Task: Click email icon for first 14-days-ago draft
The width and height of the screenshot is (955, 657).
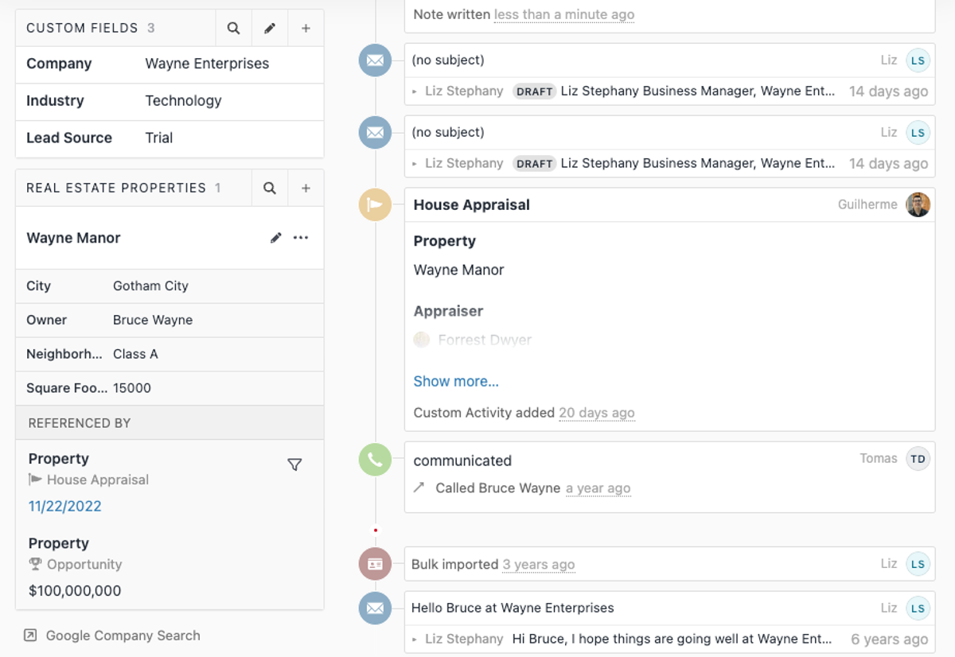Action: click(375, 60)
